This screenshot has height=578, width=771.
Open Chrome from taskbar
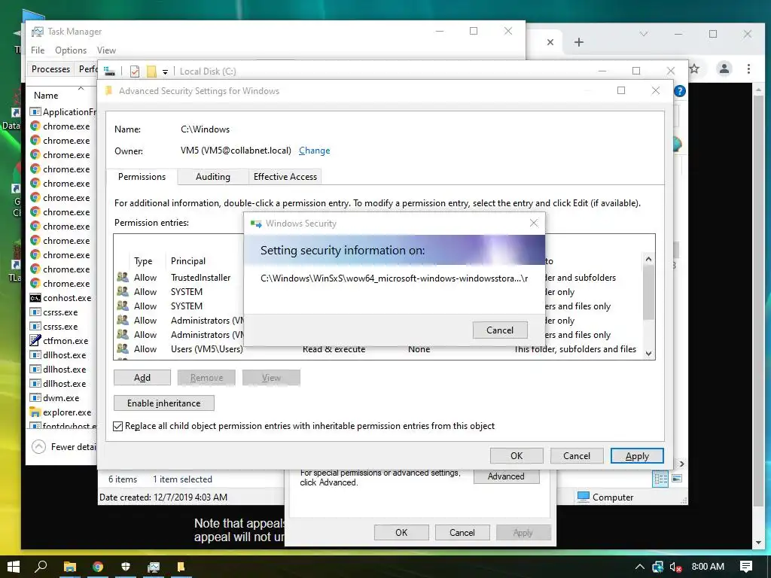pyautogui.click(x=98, y=567)
